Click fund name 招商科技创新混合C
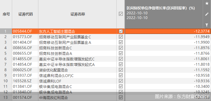The image size is (211, 101). [55, 48]
